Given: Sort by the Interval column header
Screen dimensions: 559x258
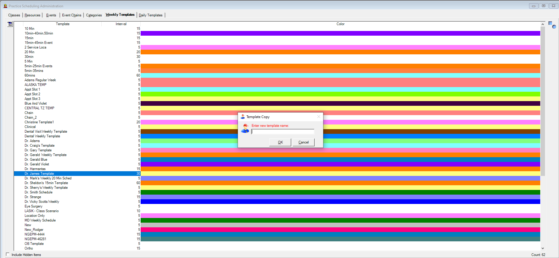Looking at the screenshot, I should (121, 24).
